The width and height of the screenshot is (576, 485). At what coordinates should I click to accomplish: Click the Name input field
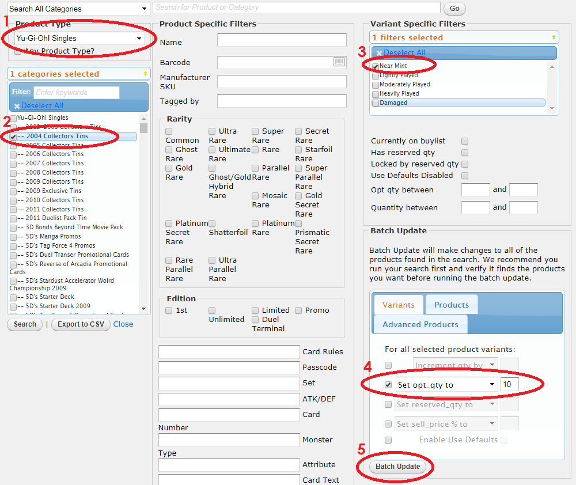(x=282, y=40)
